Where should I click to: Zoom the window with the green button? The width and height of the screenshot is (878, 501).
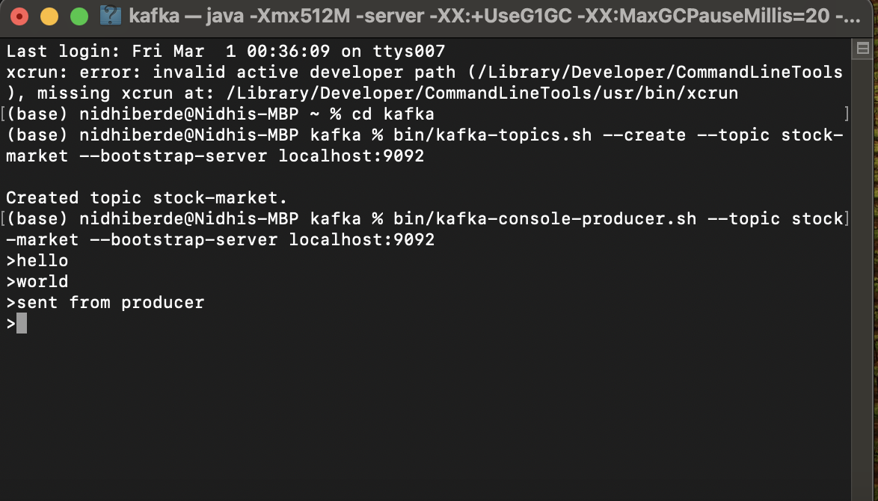pos(79,16)
